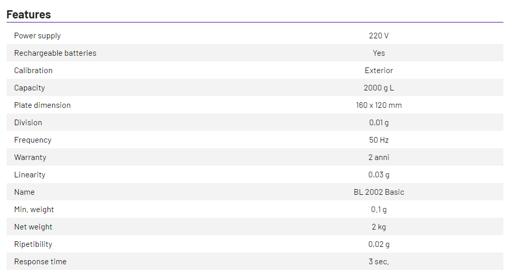Click the 2 anni warranty value

coord(379,157)
